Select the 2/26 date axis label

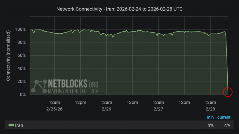coord(106,109)
